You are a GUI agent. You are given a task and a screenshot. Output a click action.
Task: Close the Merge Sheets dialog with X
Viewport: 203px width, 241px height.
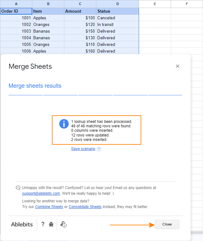point(177,66)
